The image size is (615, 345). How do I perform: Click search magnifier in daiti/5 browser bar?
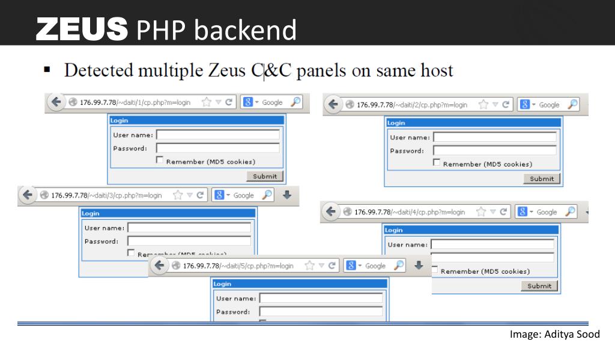399,265
